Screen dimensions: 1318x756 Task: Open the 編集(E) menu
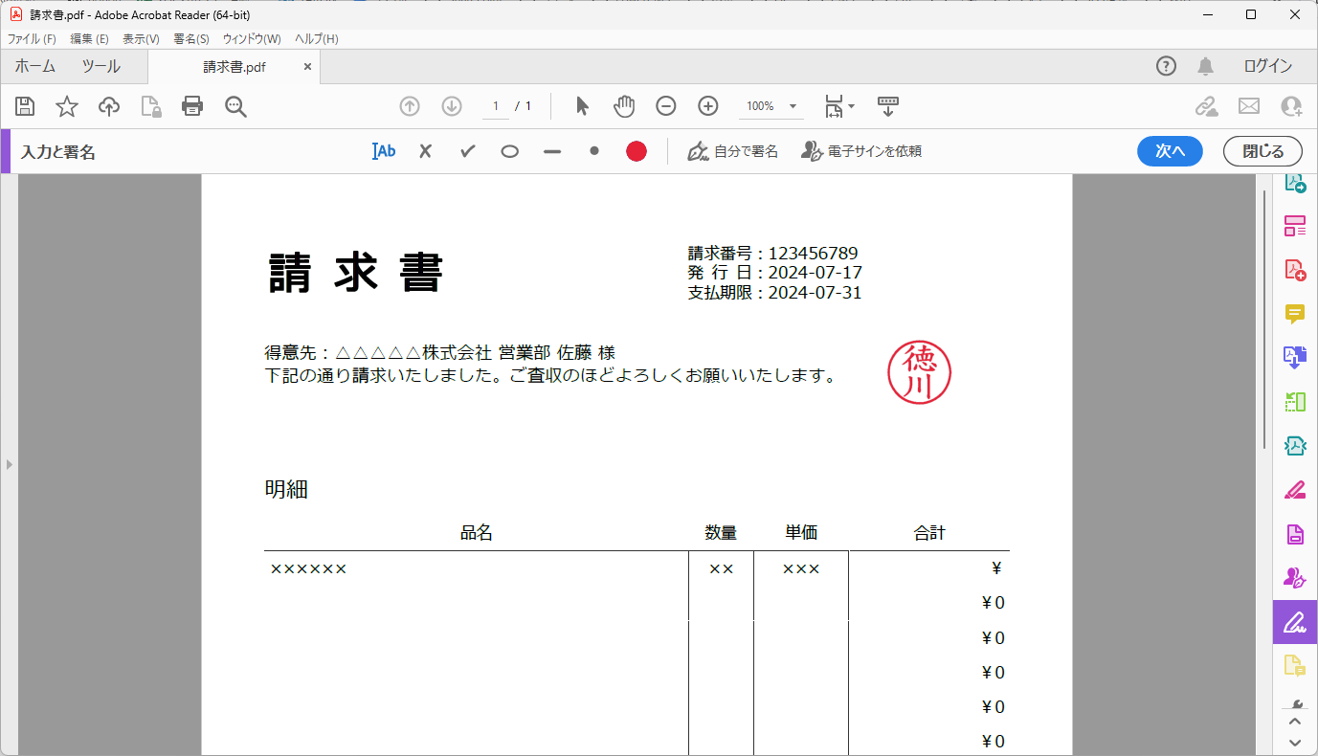[89, 39]
